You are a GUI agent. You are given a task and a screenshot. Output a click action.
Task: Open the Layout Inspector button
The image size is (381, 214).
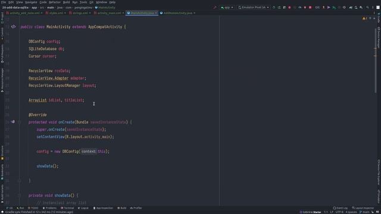click(x=363, y=208)
